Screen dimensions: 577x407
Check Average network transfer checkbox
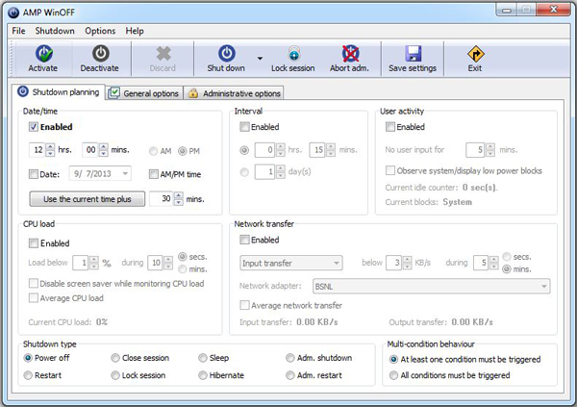244,305
